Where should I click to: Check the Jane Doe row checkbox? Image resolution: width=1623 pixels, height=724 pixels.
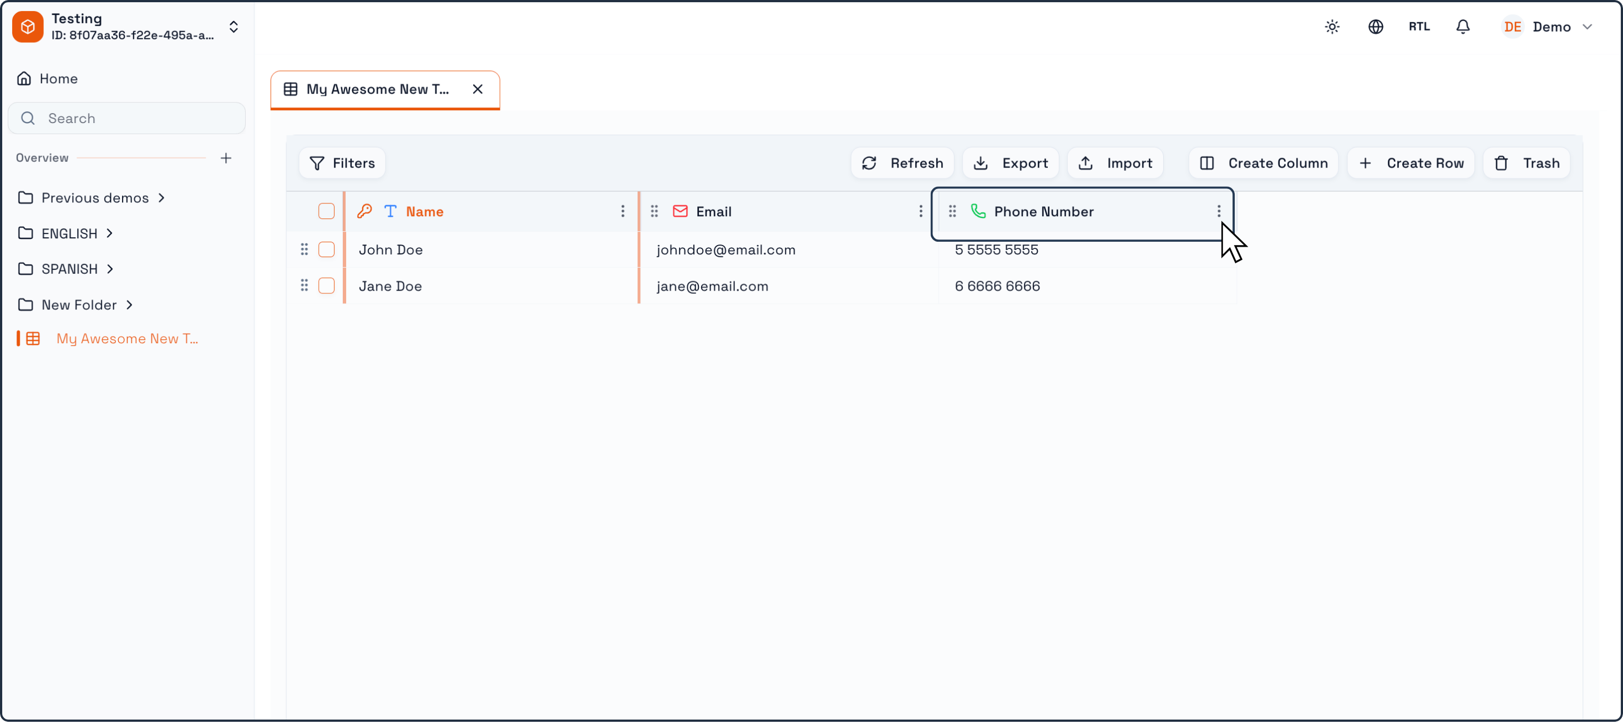point(326,286)
